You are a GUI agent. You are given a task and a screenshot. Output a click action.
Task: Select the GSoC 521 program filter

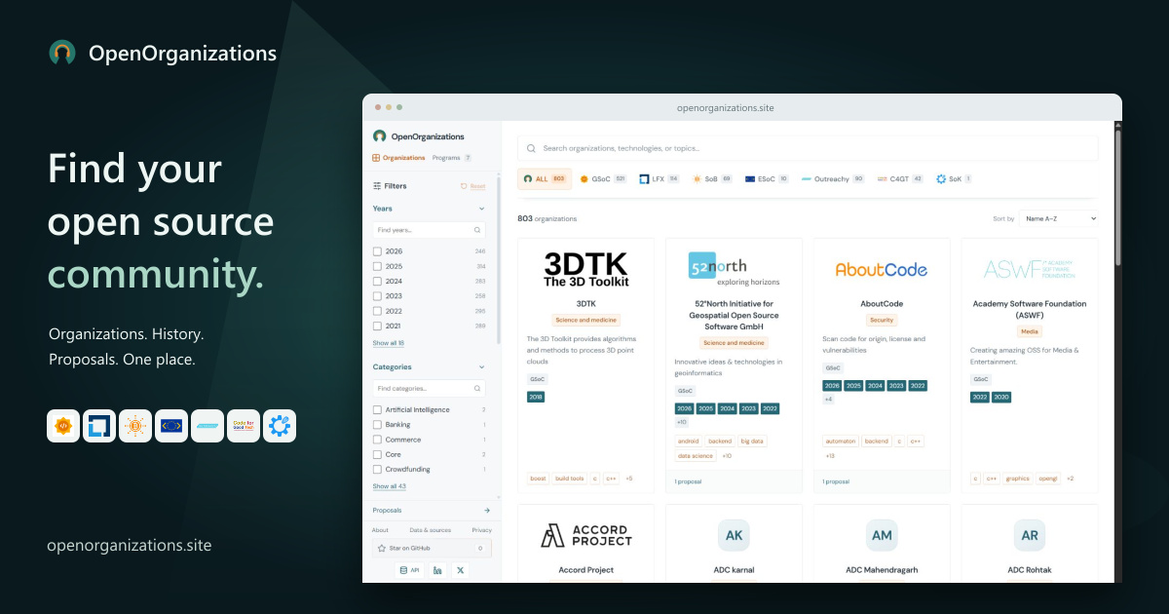(603, 179)
